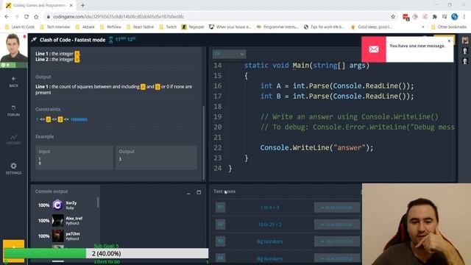This screenshot has width=471, height=265.
Task: Expand 'Other bookmarks' folder
Action: (x=449, y=27)
